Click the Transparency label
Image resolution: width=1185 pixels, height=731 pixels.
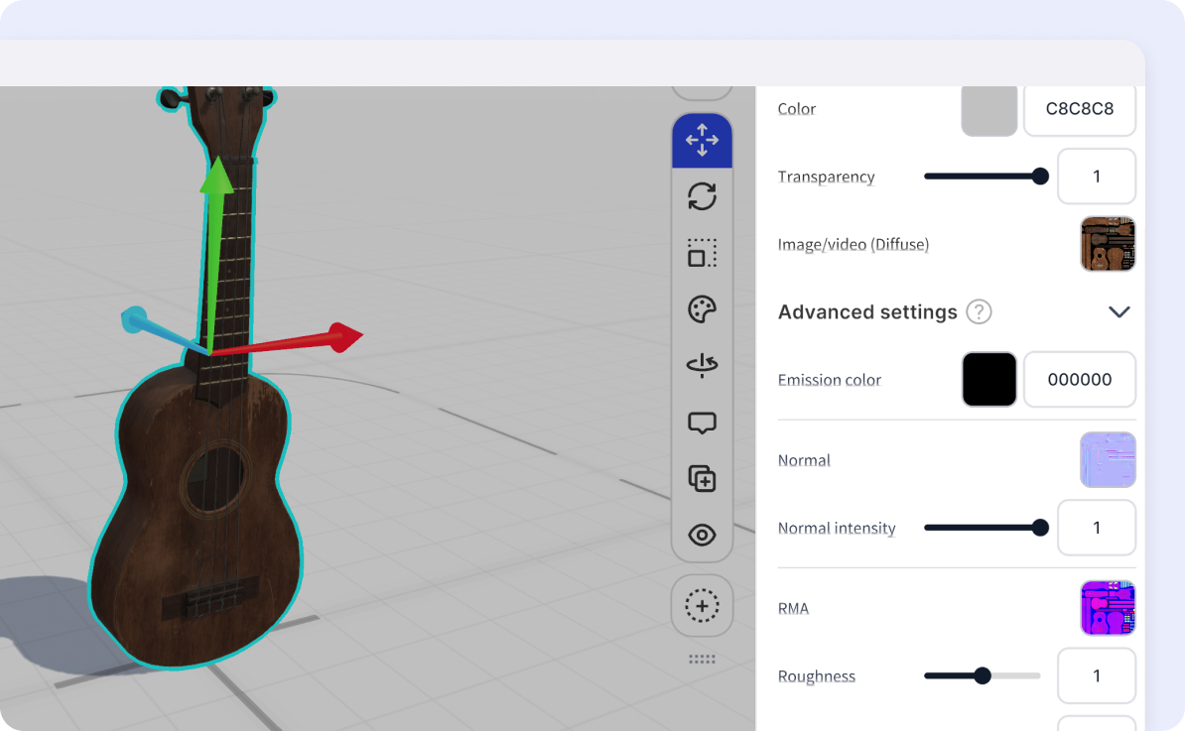point(826,177)
